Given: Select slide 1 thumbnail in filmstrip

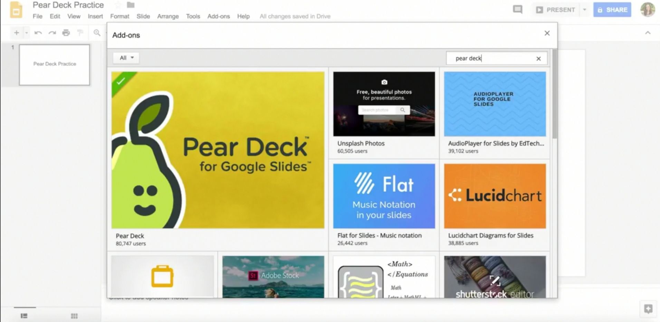Looking at the screenshot, I should pos(55,64).
